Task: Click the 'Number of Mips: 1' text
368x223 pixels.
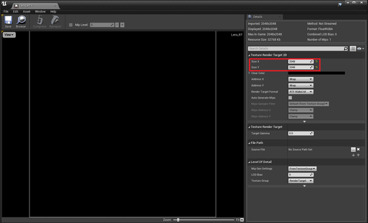Action: 319,40
